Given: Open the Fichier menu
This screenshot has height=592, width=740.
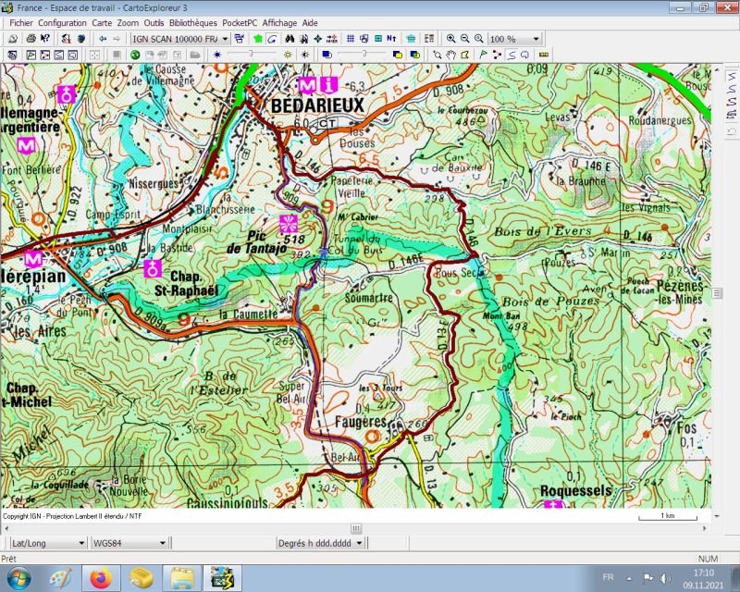Looking at the screenshot, I should [x=21, y=22].
